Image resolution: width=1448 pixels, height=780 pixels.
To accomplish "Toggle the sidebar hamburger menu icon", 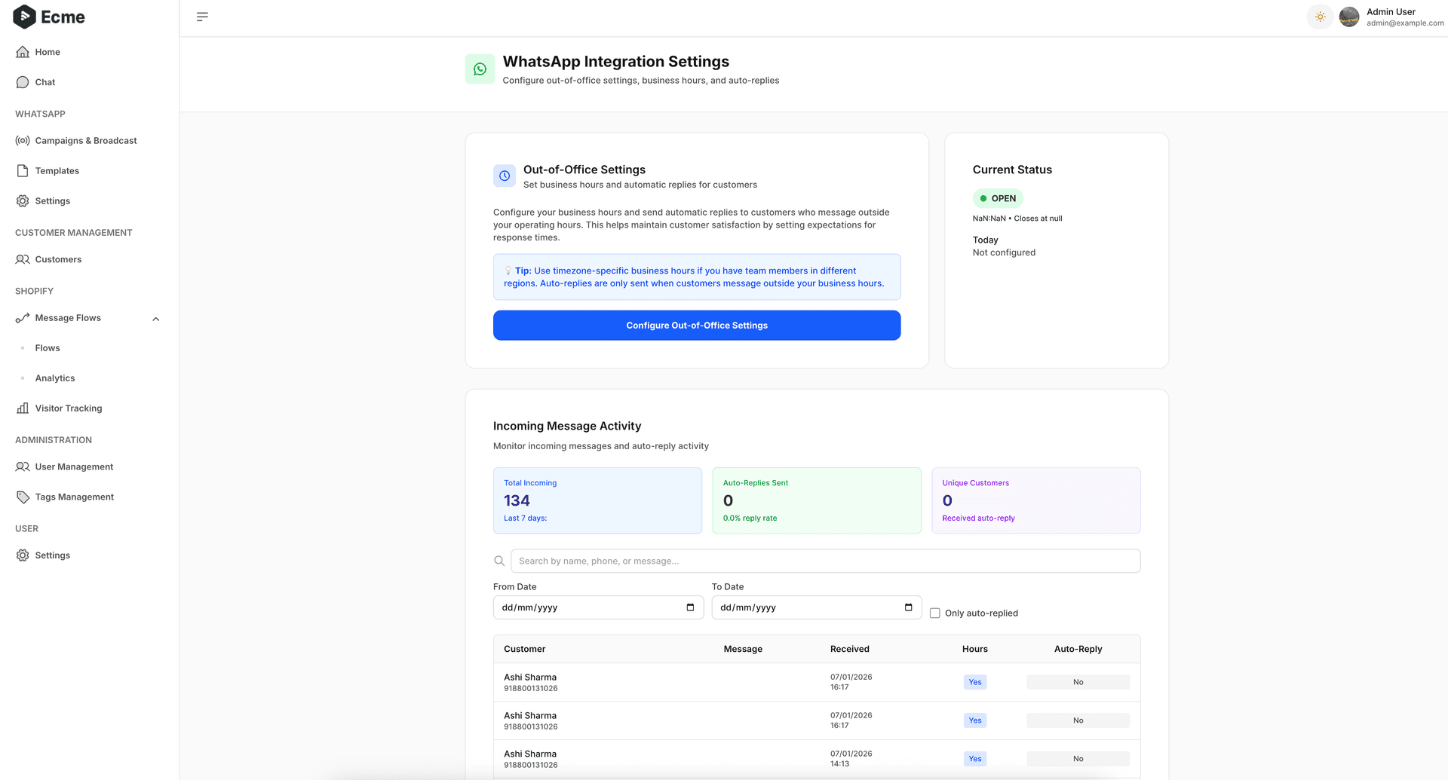I will [202, 17].
